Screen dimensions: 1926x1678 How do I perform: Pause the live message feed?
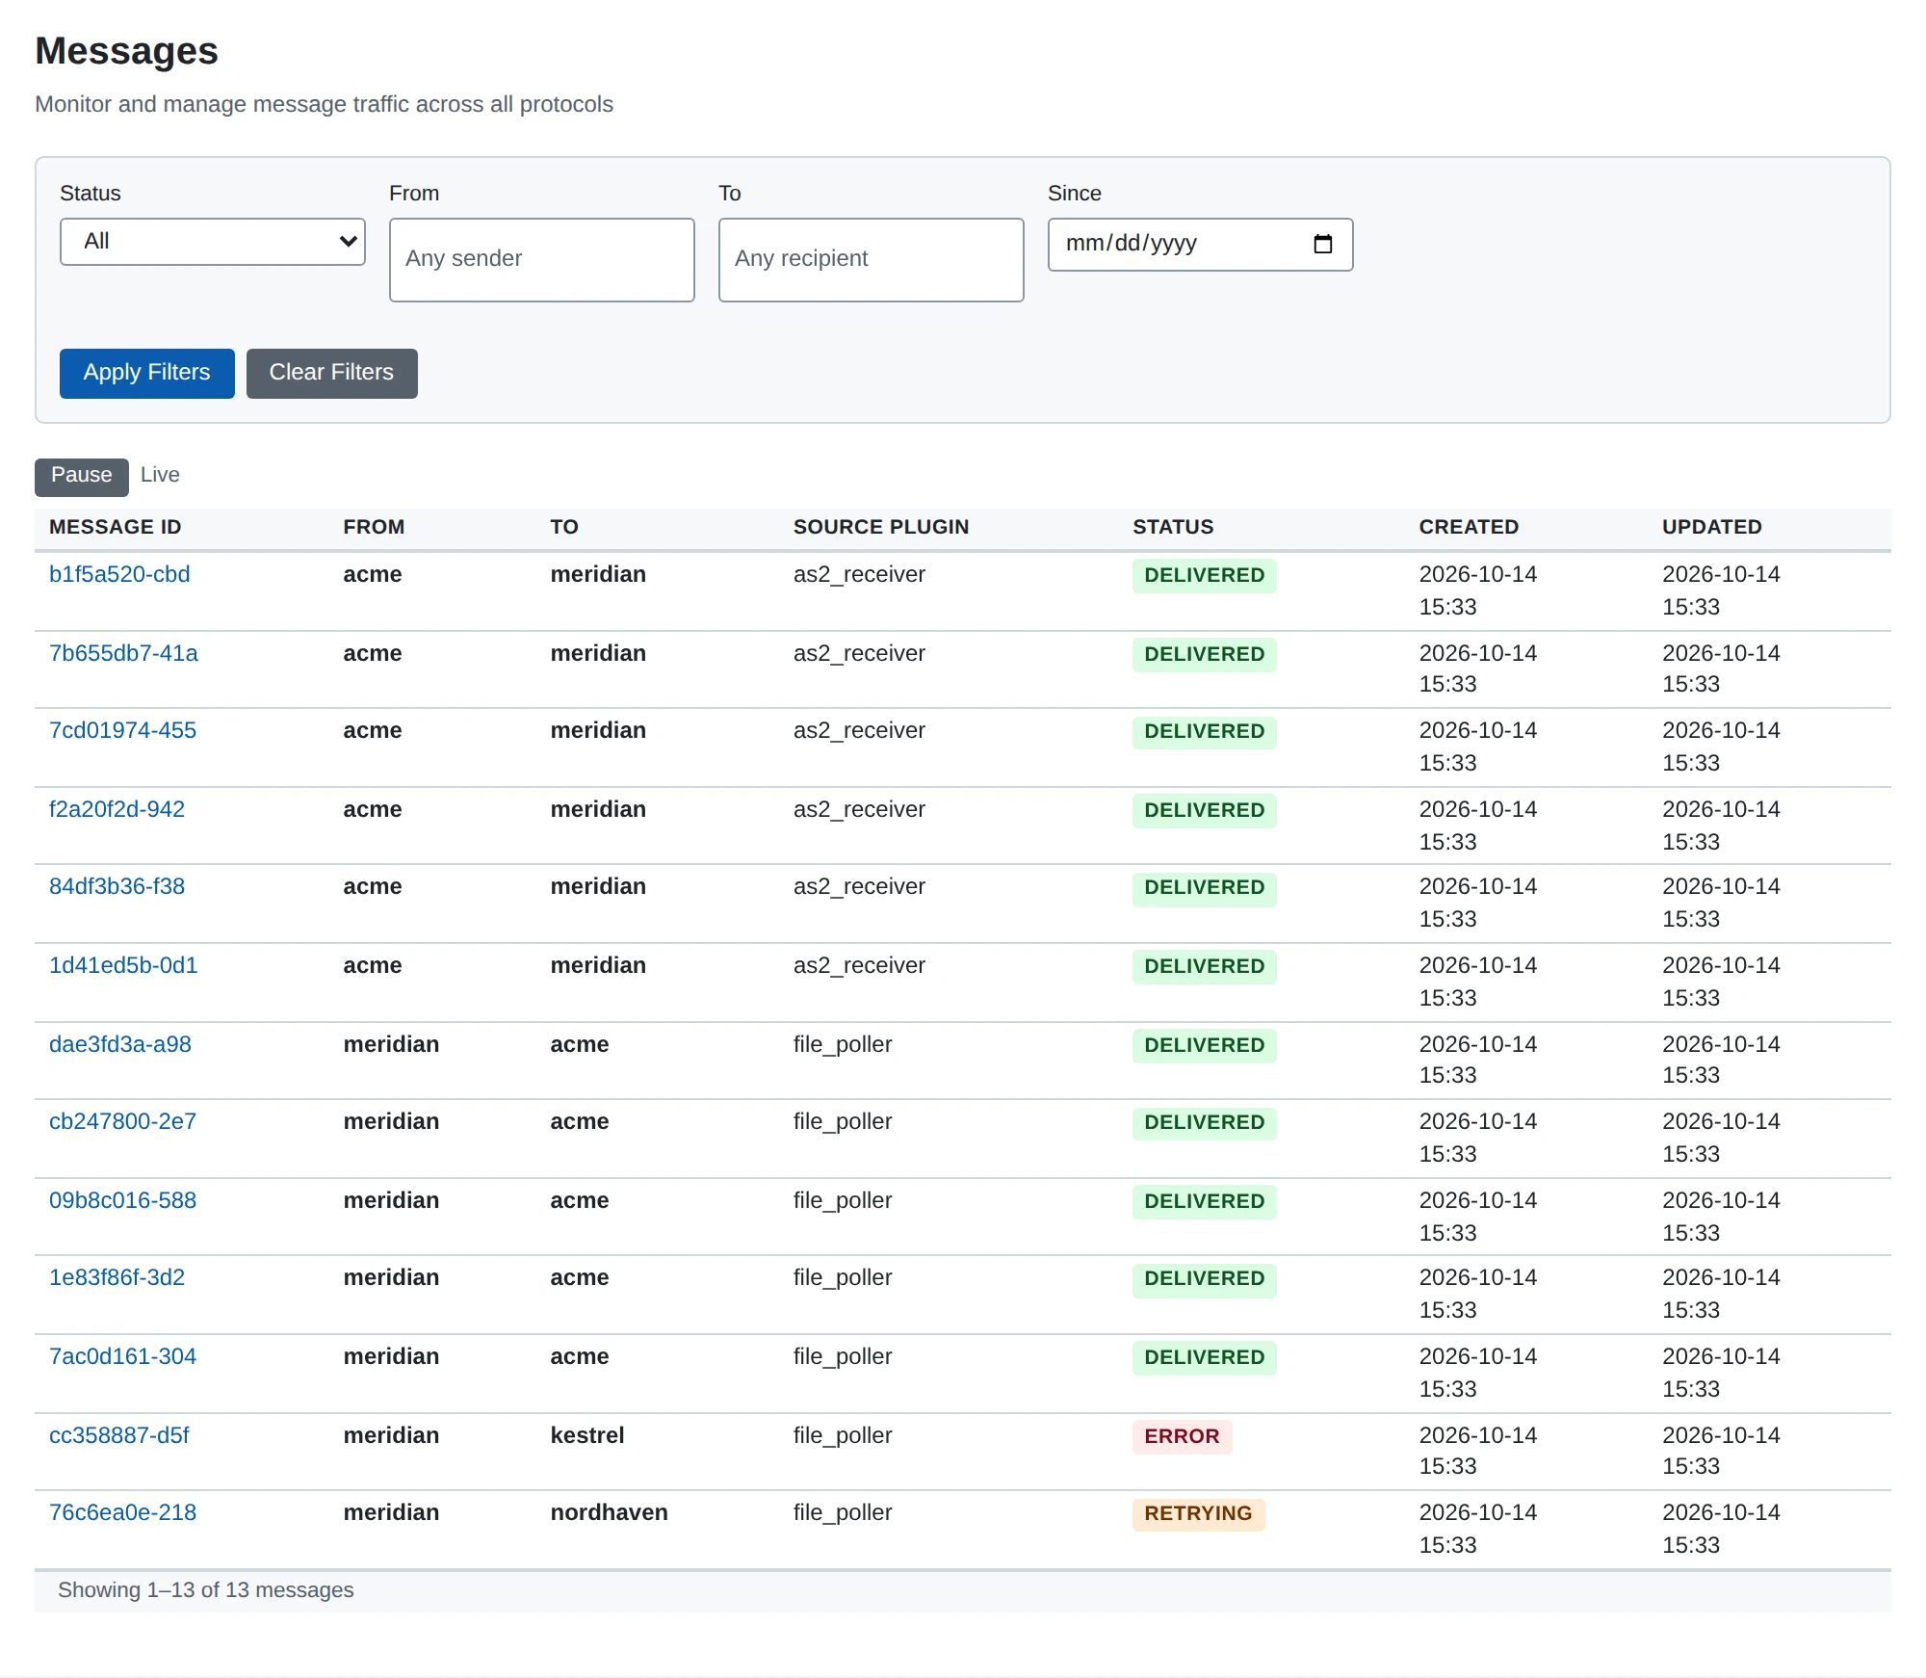[x=82, y=477]
